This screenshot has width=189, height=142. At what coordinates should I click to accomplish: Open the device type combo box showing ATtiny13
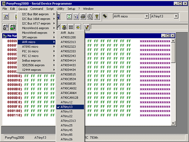[164, 16]
